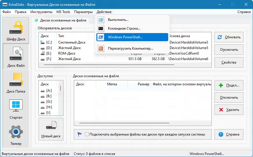Click the Тип column header
The height and width of the screenshot is (157, 253).
(x=72, y=36)
